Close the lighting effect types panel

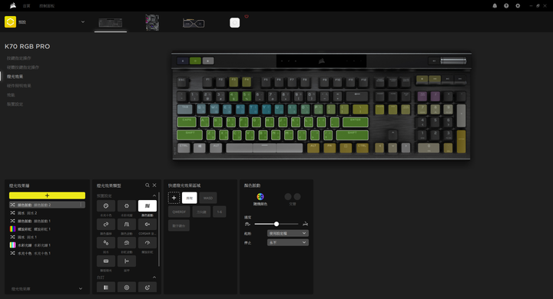154,186
